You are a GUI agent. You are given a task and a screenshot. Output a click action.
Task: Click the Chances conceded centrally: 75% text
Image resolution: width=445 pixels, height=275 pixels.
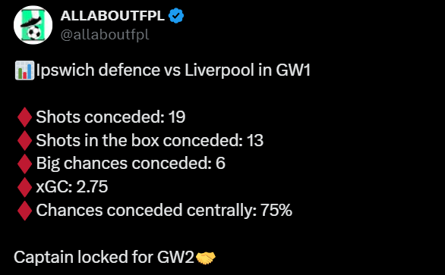(x=164, y=211)
